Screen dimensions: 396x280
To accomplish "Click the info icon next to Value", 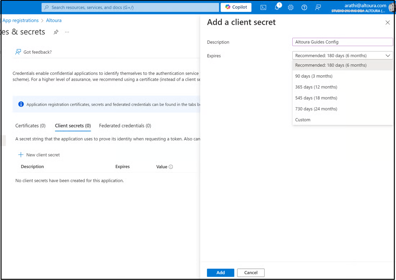I will [171, 167].
